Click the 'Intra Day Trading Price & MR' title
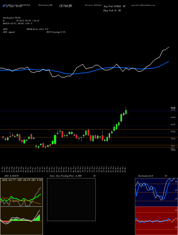This screenshot has height=235, width=178. [x=66, y=176]
